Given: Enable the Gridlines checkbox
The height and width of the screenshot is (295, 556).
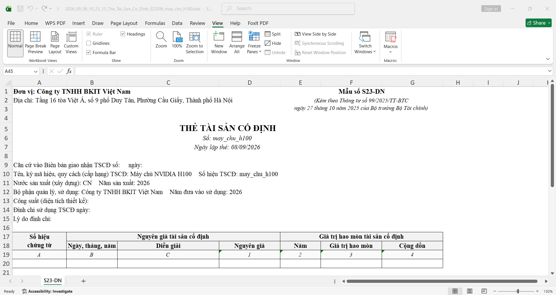Looking at the screenshot, I should [x=89, y=43].
